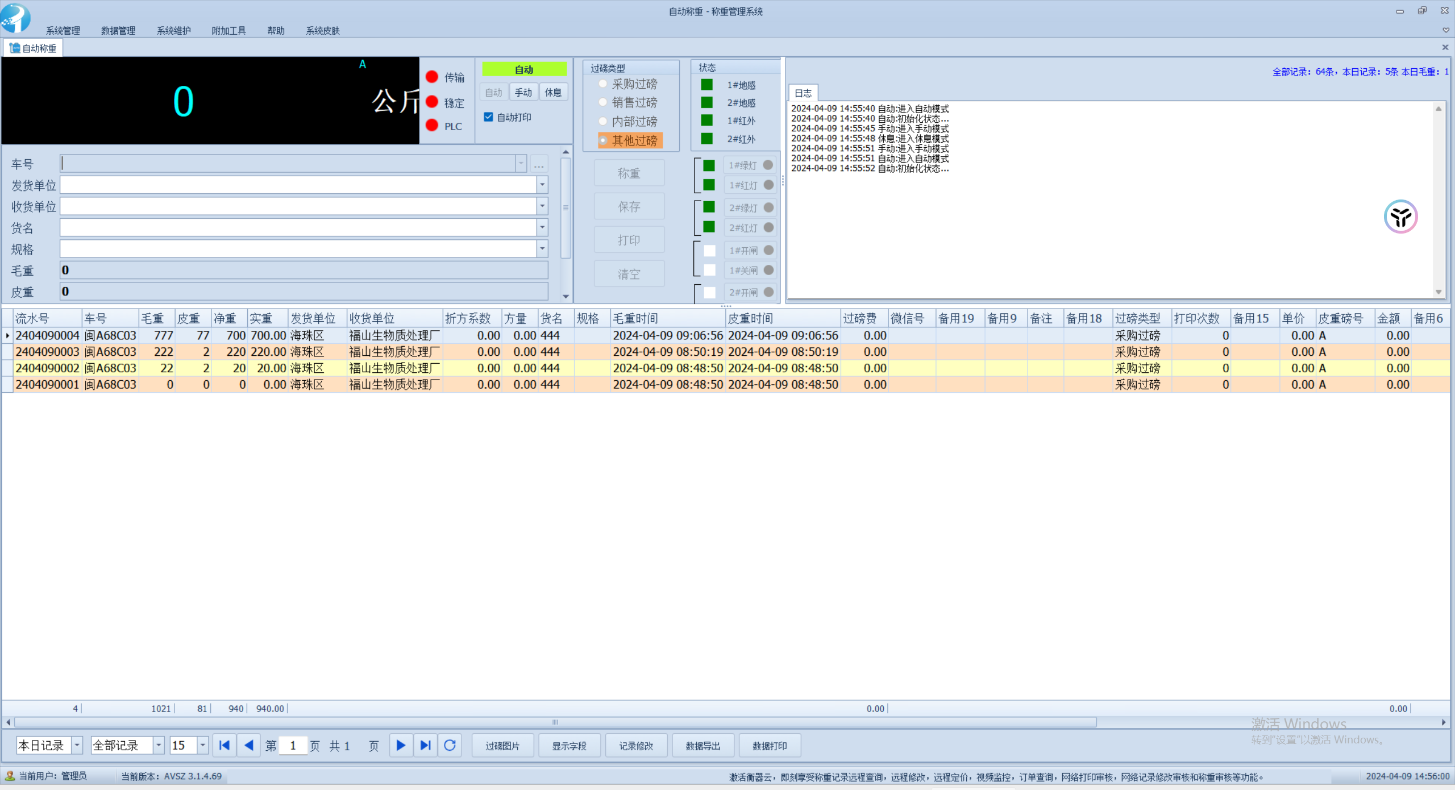Screen dimensions: 1455x790
Task: Close the 自动称重 tab panel
Action: [x=1445, y=47]
